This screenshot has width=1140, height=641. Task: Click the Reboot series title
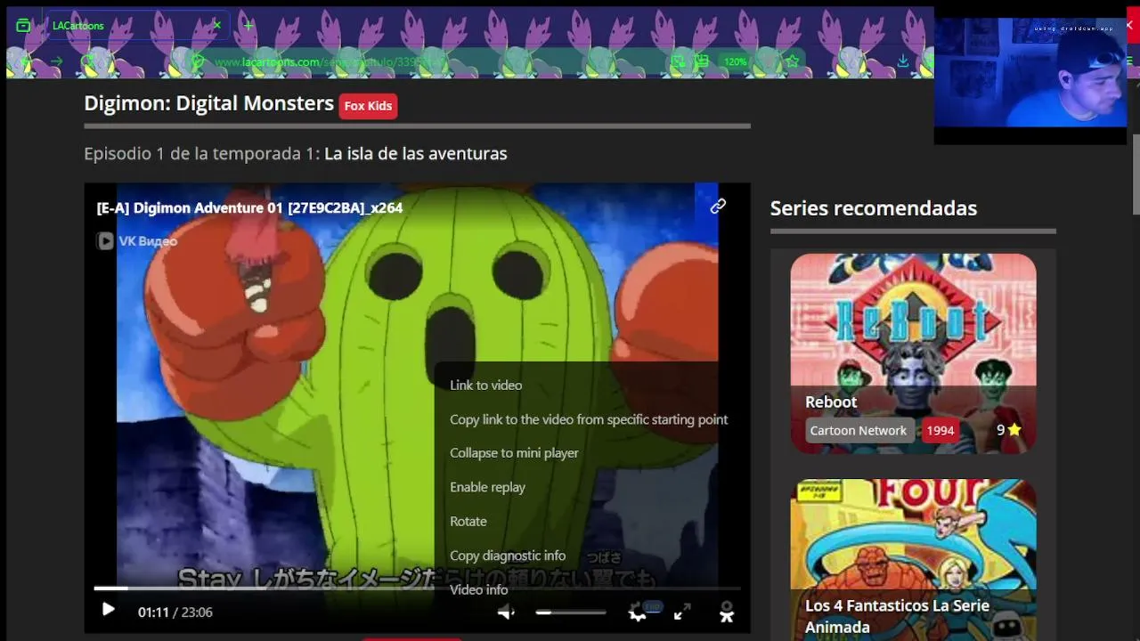(x=831, y=402)
